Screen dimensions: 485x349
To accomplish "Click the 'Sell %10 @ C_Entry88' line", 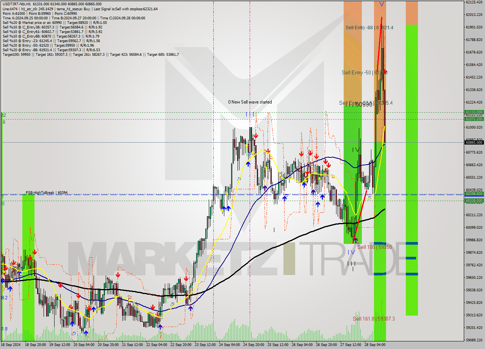I will coord(51,36).
